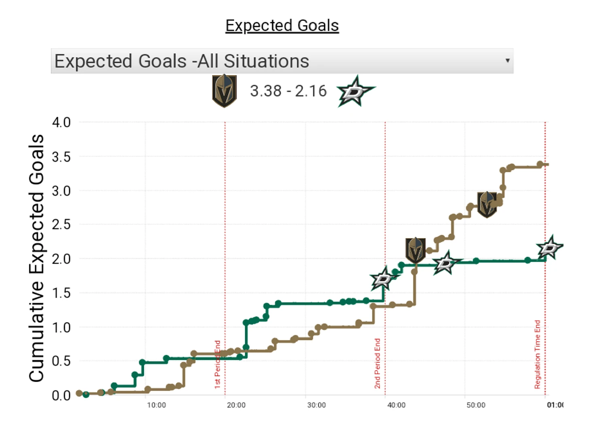Select the Stars goal marker at regulation end
Viewport: 591px width, 422px height.
pyautogui.click(x=549, y=248)
